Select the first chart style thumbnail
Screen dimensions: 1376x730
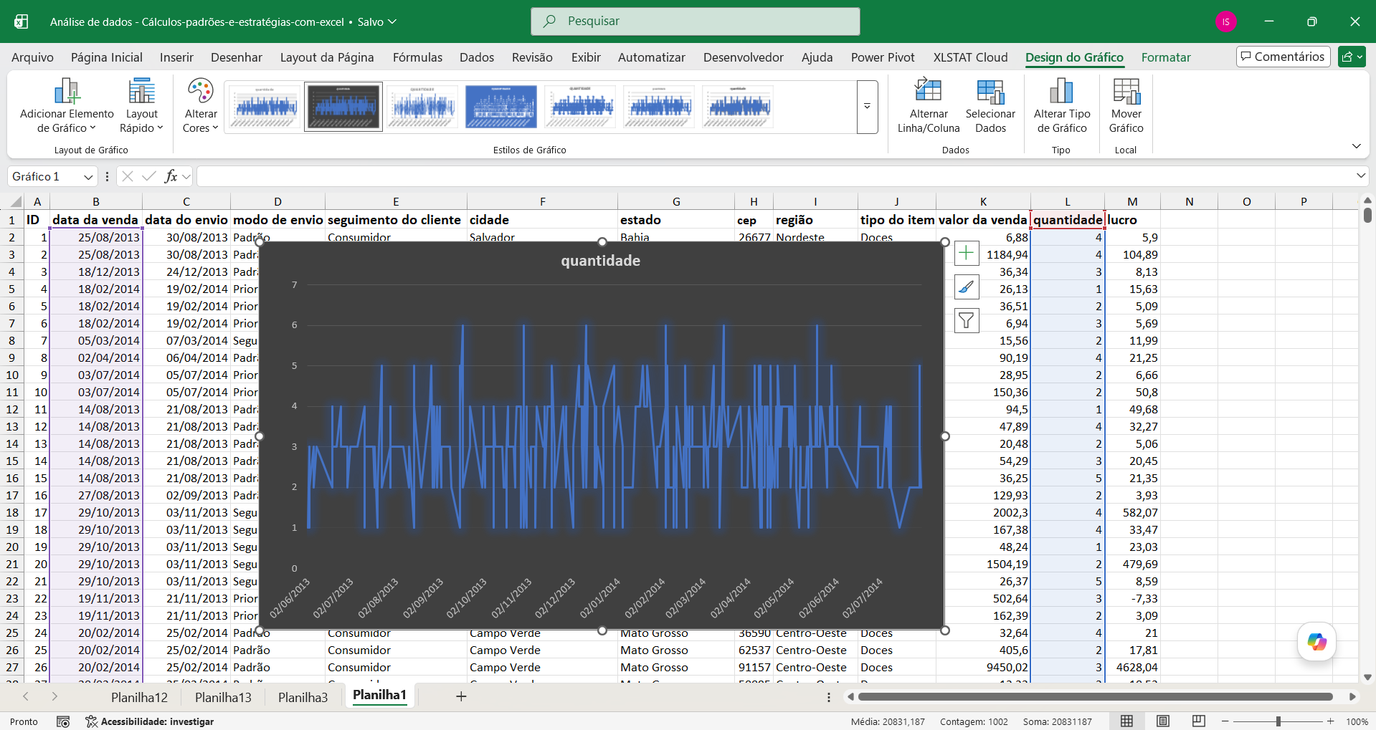tap(265, 107)
